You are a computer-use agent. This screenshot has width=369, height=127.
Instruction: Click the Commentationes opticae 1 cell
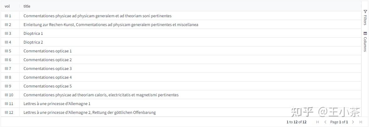[x=48, y=51]
